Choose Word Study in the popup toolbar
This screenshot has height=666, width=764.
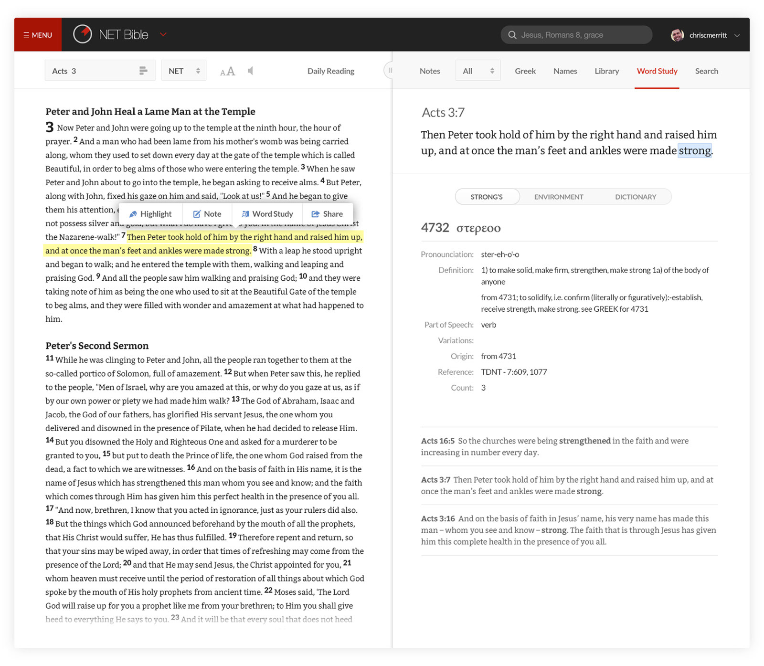pyautogui.click(x=267, y=214)
